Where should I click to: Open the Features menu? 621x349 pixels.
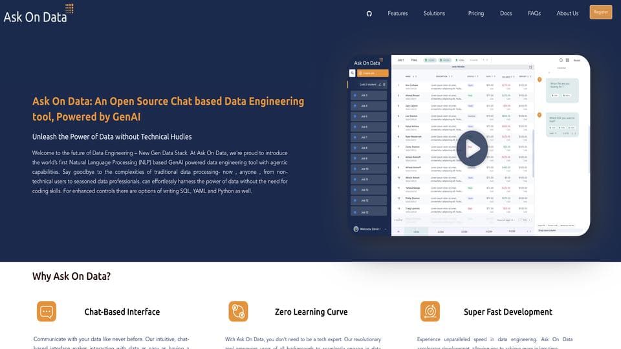398,14
